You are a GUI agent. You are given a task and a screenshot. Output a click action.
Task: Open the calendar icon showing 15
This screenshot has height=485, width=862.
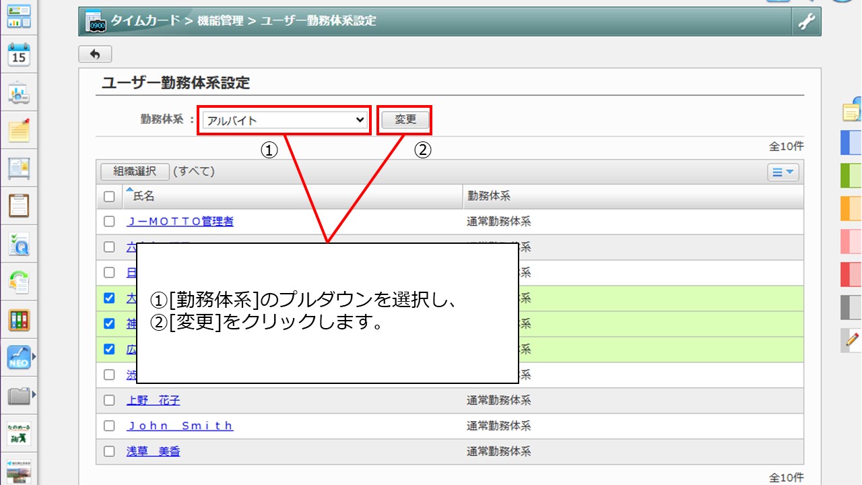point(19,55)
